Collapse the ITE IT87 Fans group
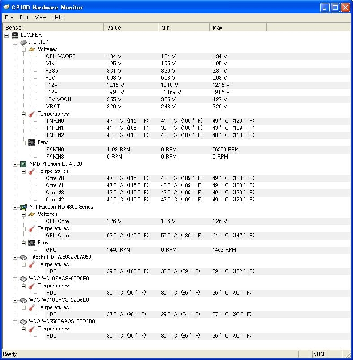This screenshot has height=360, width=353. pos(23,143)
